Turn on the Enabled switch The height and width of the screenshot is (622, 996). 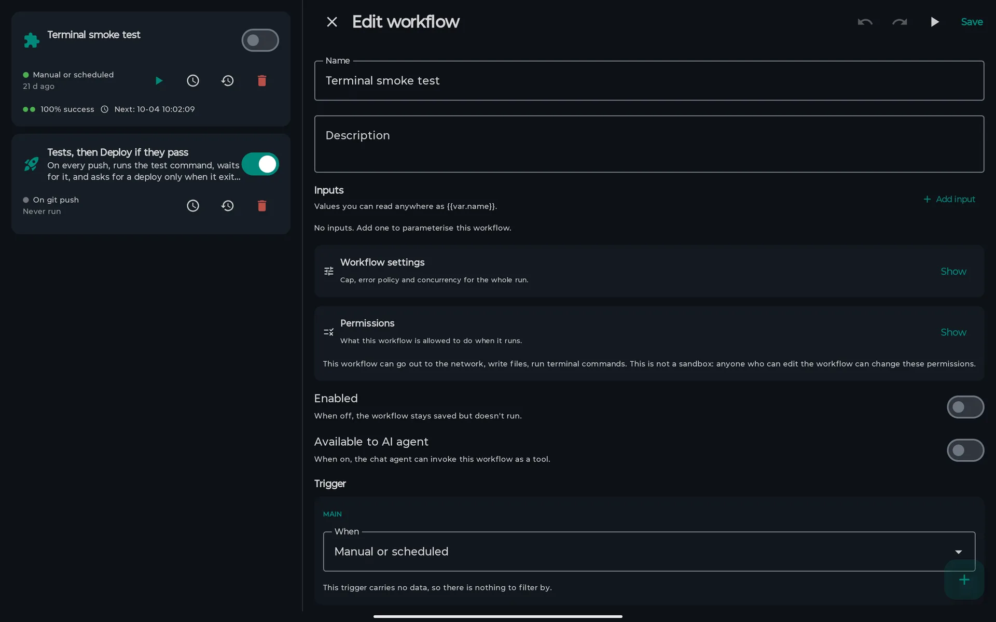coord(965,407)
